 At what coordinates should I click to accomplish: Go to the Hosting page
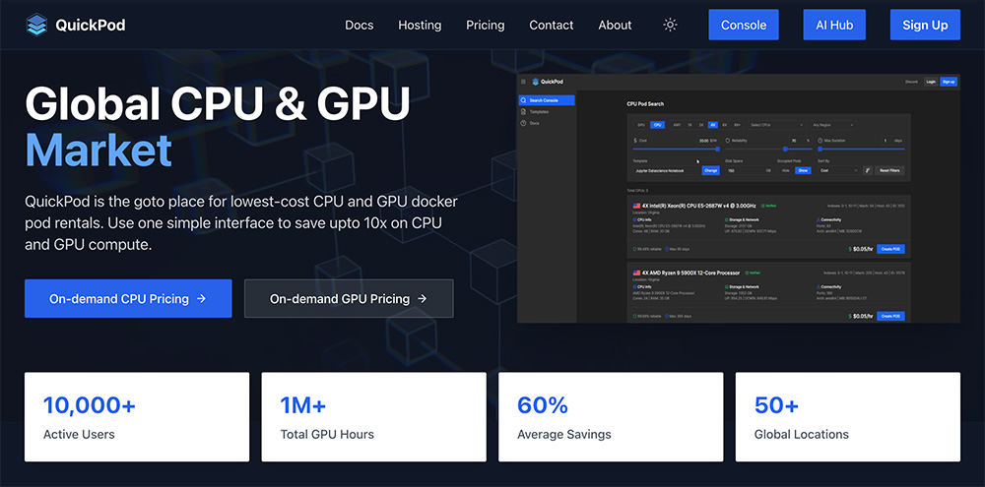pyautogui.click(x=420, y=26)
